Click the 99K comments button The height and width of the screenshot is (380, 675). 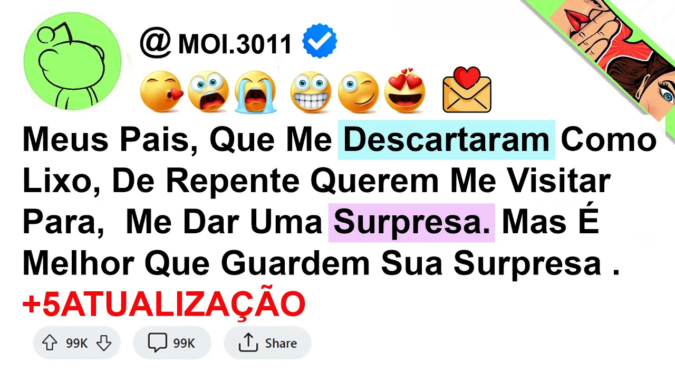tap(172, 344)
